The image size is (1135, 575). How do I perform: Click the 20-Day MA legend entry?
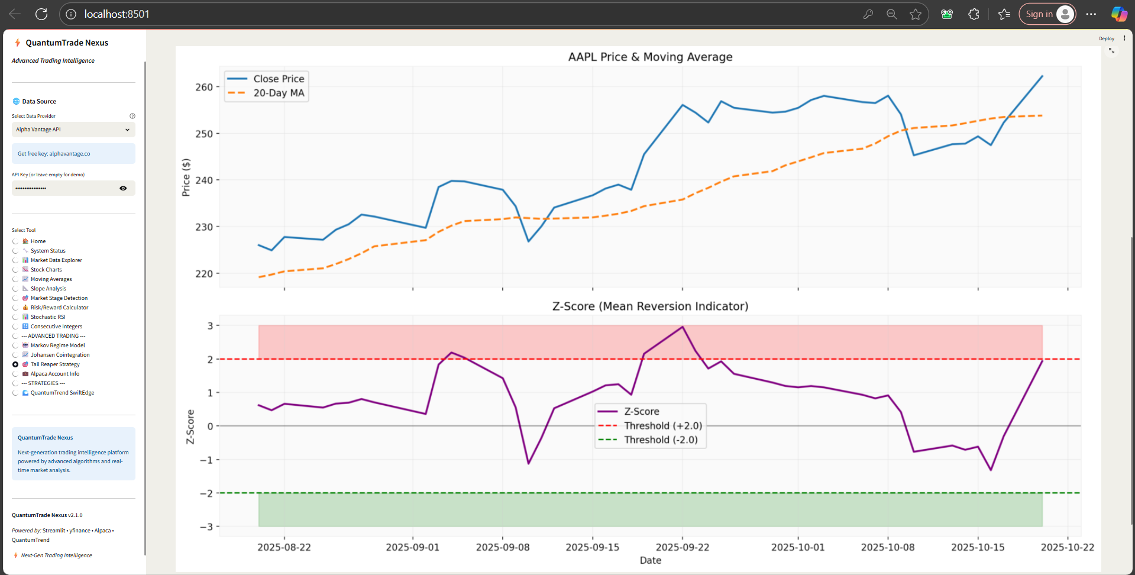266,93
